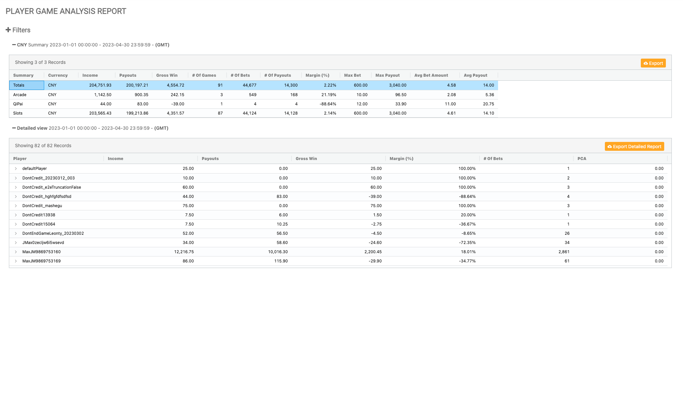Sort summary by Margin (%) header
Viewport: 683px width, 404px height.
click(x=317, y=75)
